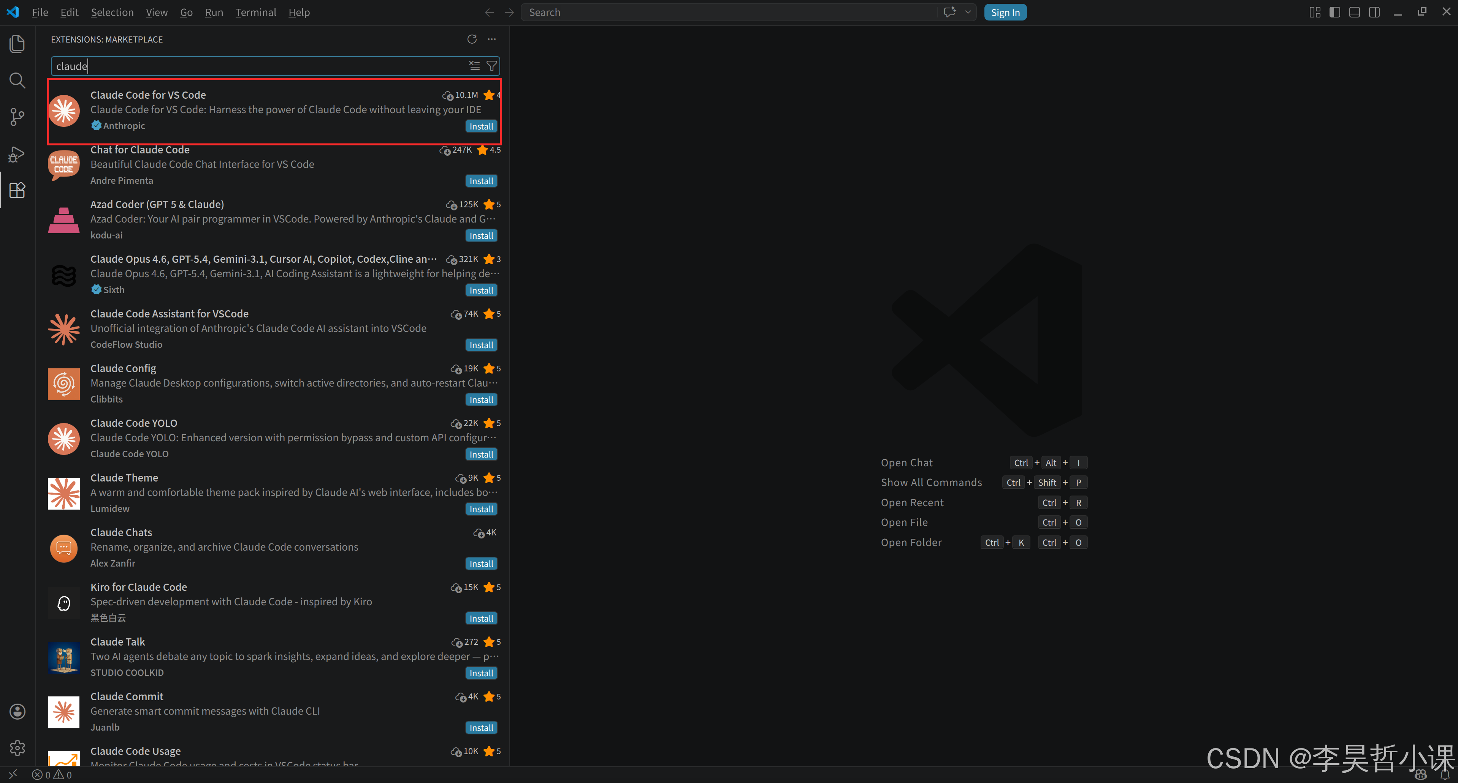Screen dimensions: 1458x783
Task: Open the Run and Debug view
Action: pyautogui.click(x=17, y=154)
